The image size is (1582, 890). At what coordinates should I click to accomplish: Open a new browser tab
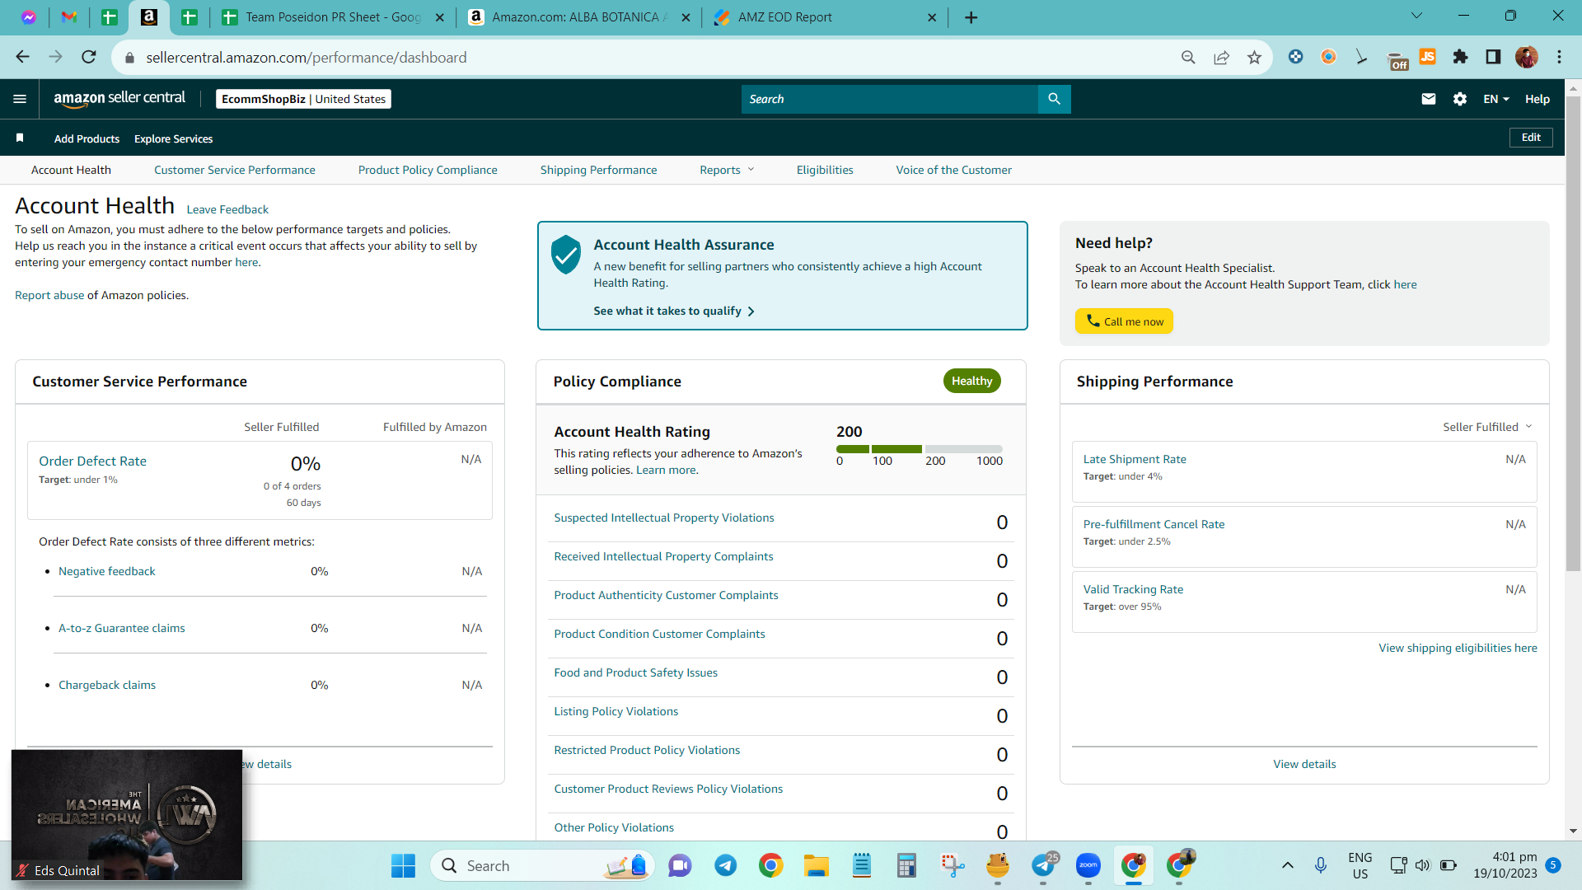click(971, 17)
